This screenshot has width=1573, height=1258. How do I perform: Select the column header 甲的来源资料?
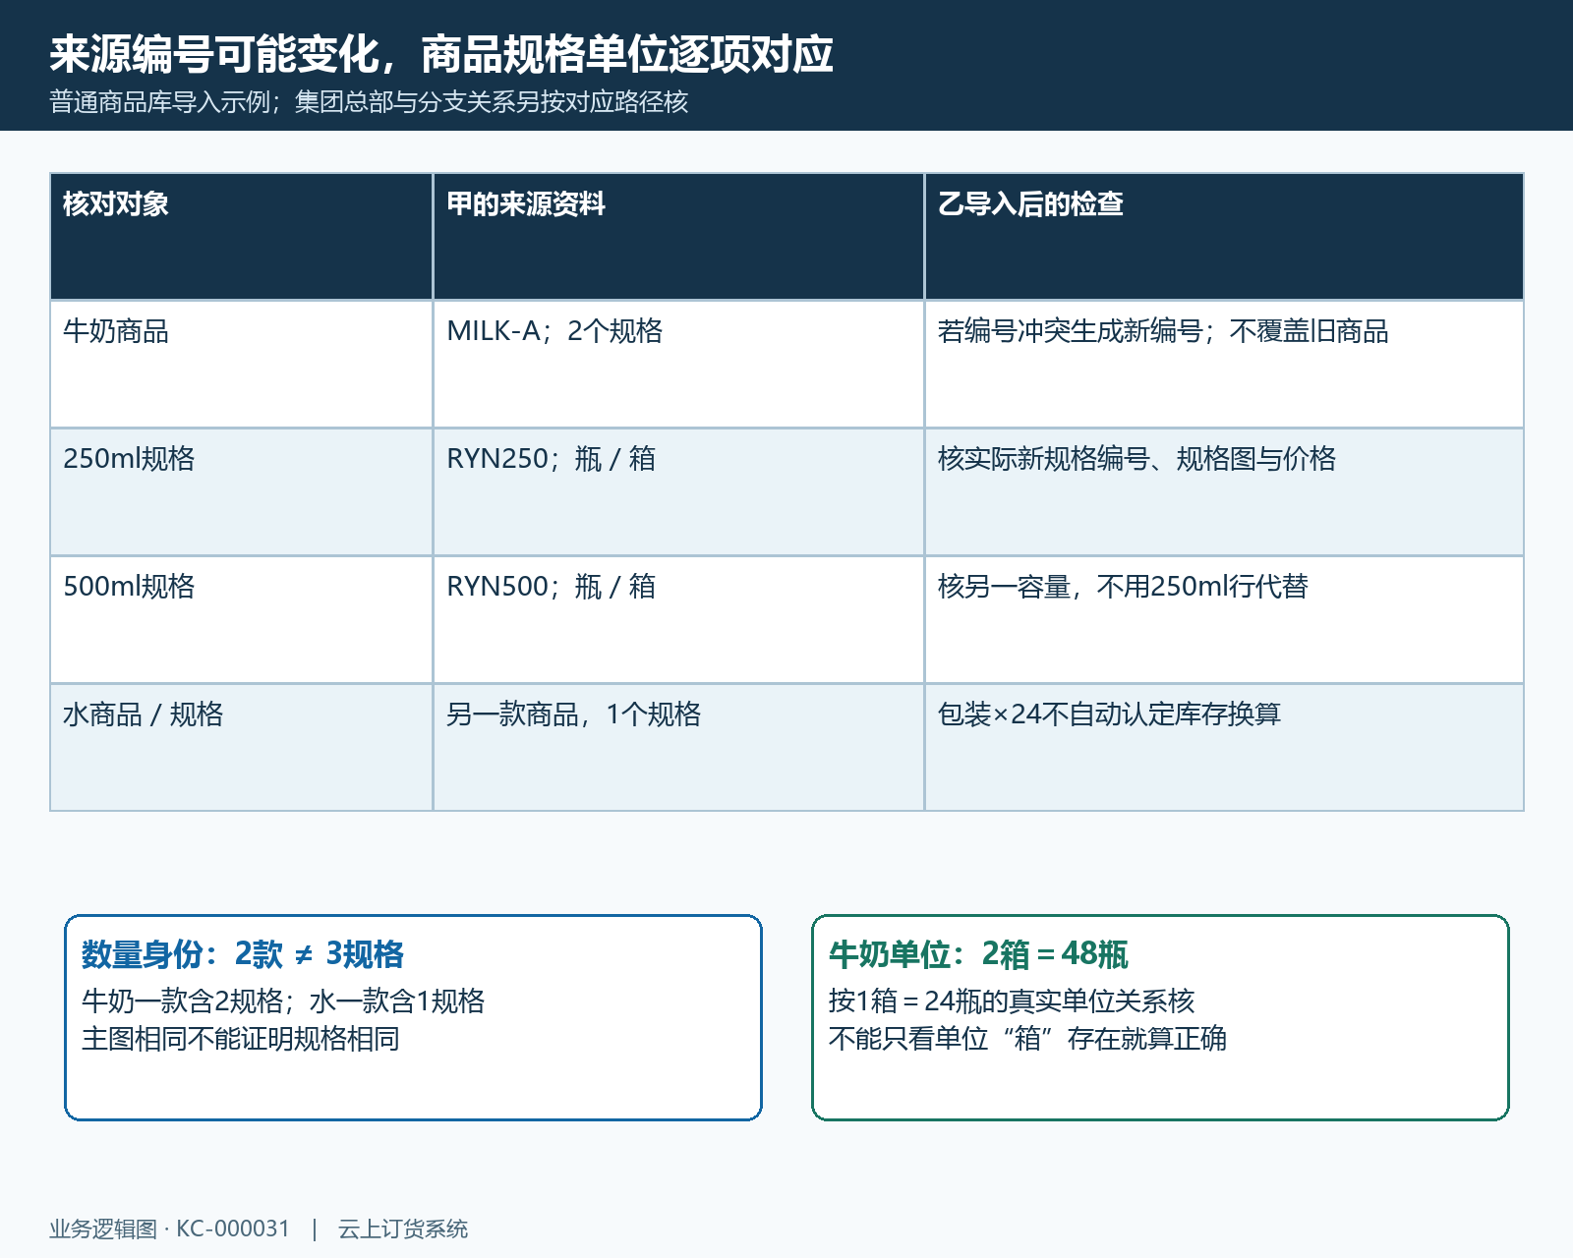[678, 237]
